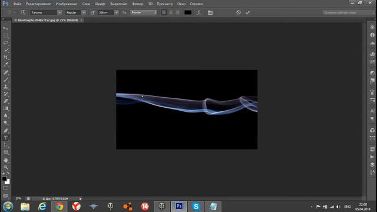Screen dimensions: 377x212
Task: Set center text alignment
Action: click(x=171, y=12)
